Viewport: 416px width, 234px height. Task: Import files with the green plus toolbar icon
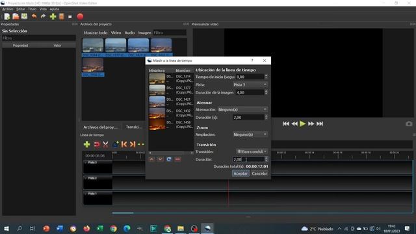click(53, 16)
